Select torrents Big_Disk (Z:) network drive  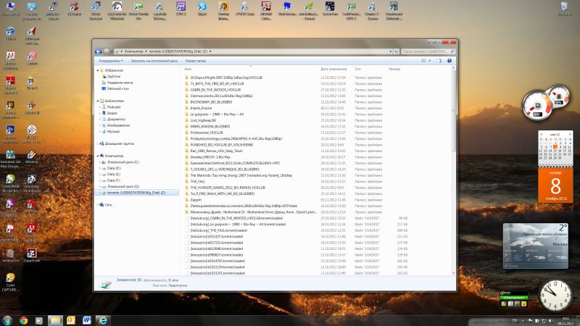tap(136, 193)
